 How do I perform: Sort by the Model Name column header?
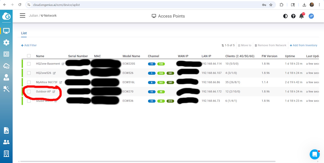[x=131, y=56]
